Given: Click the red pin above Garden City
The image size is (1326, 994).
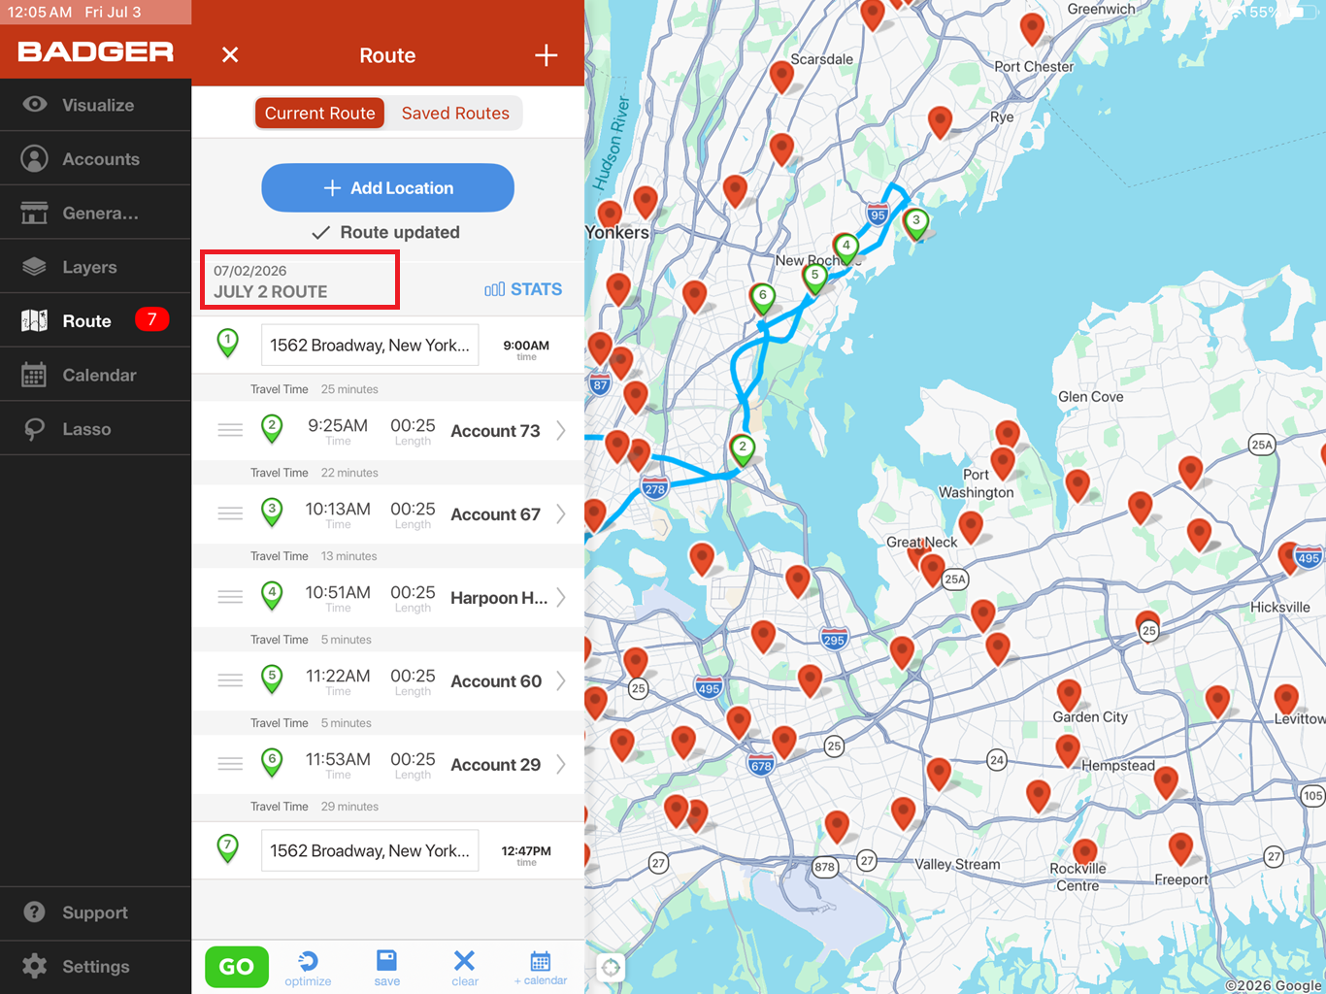Looking at the screenshot, I should (1069, 696).
